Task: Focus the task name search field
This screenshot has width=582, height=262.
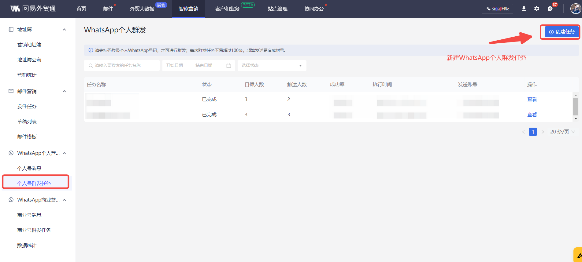Action: point(122,65)
